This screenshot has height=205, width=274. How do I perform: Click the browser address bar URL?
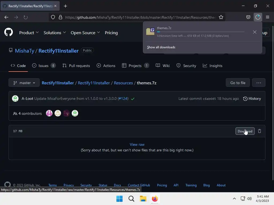[x=140, y=17]
